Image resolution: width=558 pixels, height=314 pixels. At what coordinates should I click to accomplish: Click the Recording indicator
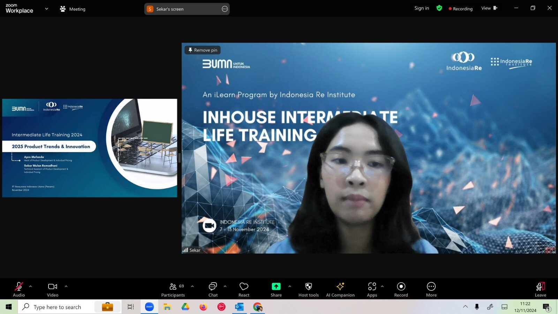click(460, 9)
